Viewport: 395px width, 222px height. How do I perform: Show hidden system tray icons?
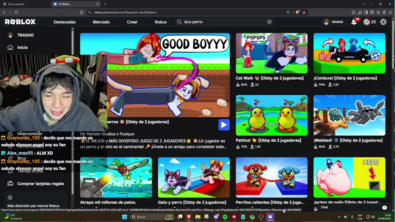(339, 217)
